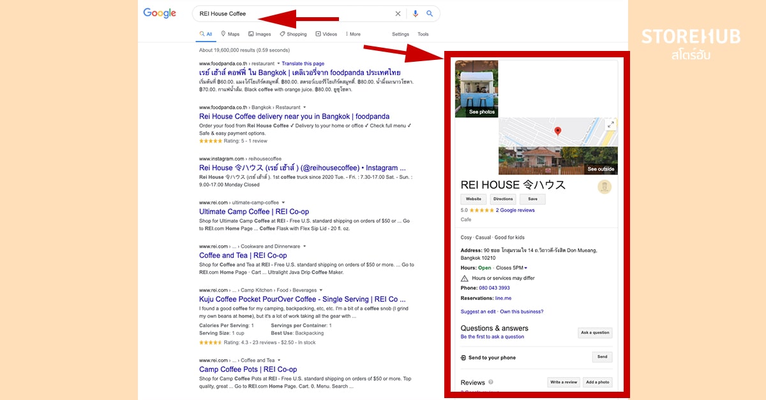The image size is (766, 400).
Task: Expand the Closes 5PM hours dropdown
Action: click(x=512, y=268)
